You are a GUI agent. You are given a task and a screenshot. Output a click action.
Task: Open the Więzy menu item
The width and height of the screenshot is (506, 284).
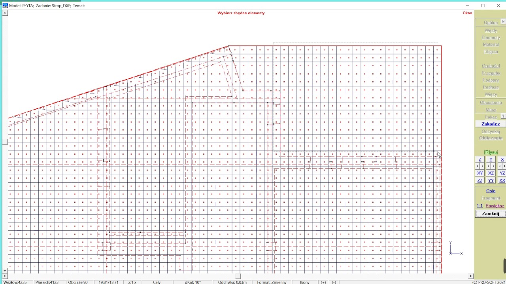491,94
